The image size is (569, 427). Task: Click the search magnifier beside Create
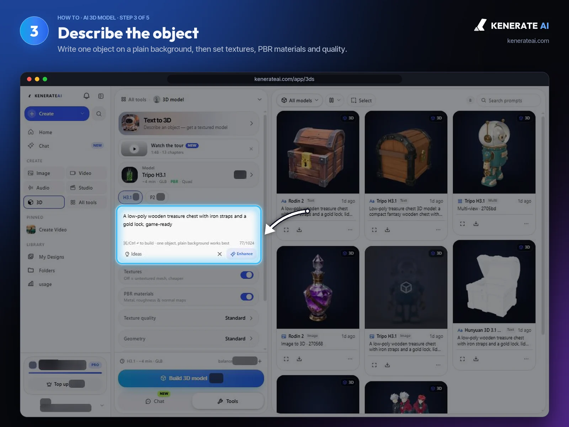coord(99,114)
